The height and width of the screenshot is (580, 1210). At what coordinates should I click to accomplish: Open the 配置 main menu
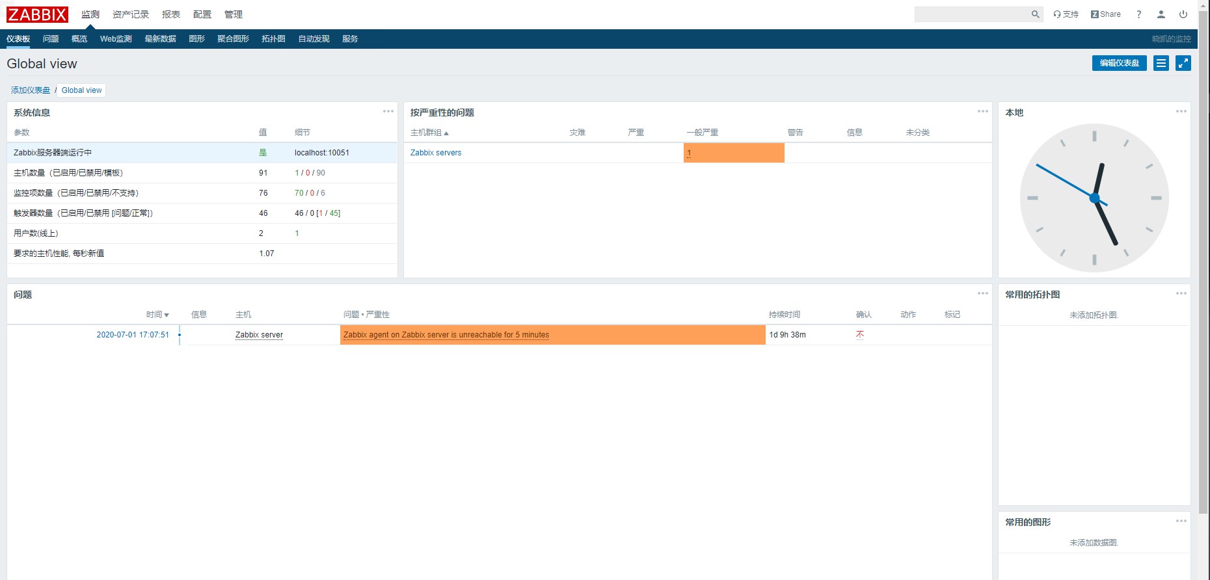click(202, 14)
